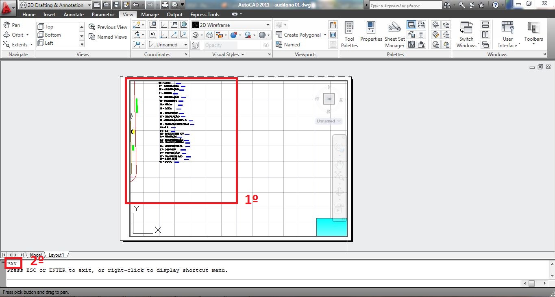555x297 pixels.
Task: Switch to the Home ribbon tab
Action: (x=29, y=15)
